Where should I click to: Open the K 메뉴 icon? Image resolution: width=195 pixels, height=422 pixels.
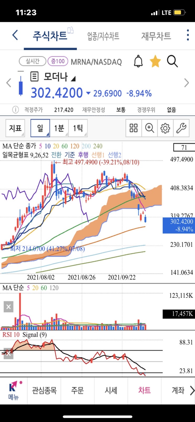(14, 391)
